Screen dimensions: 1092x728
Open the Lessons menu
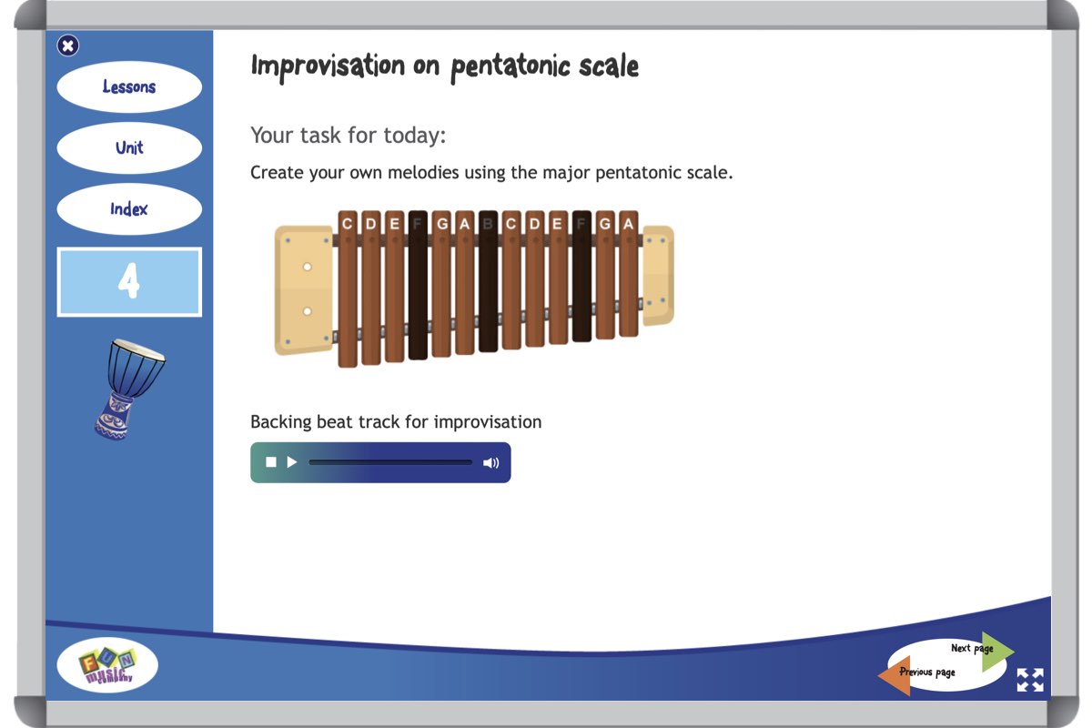coord(129,87)
